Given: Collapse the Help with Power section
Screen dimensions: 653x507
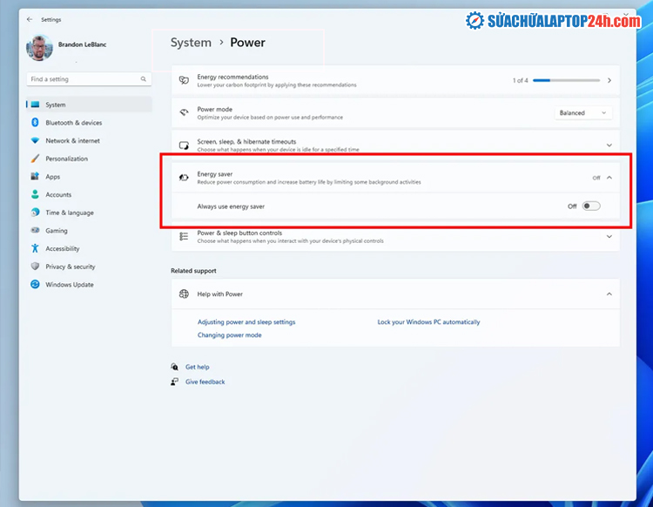Looking at the screenshot, I should tap(609, 294).
